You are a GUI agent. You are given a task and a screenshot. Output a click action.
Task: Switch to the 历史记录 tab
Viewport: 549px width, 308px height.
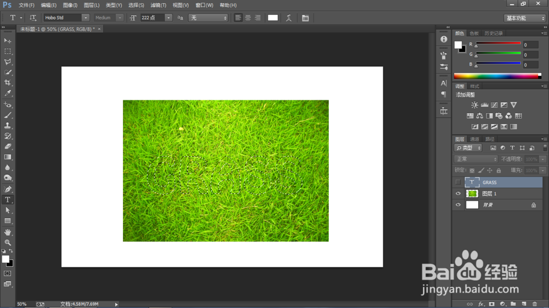coord(494,33)
